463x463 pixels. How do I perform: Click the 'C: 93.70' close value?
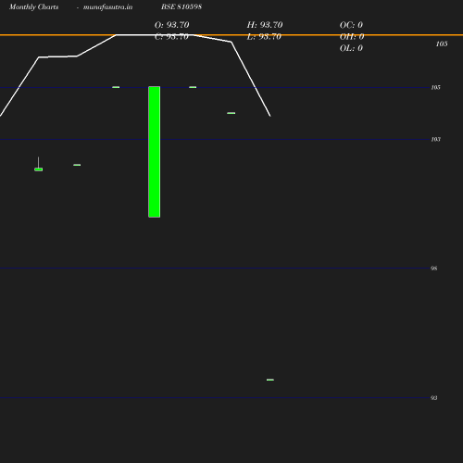(x=171, y=37)
